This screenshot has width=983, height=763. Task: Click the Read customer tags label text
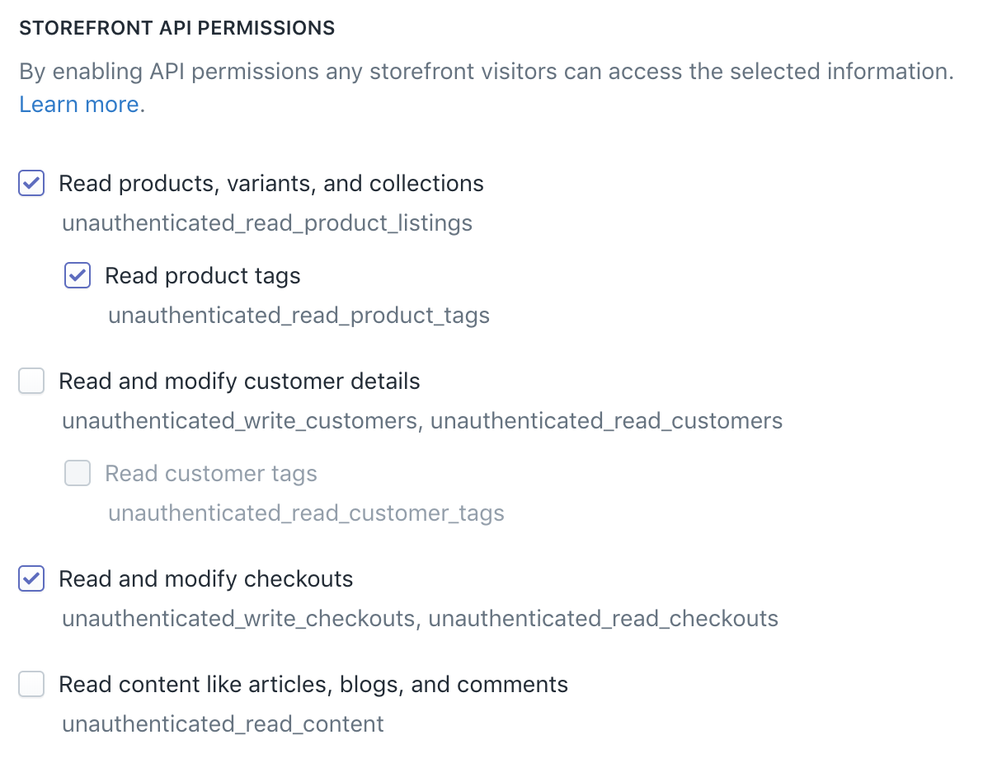click(210, 473)
